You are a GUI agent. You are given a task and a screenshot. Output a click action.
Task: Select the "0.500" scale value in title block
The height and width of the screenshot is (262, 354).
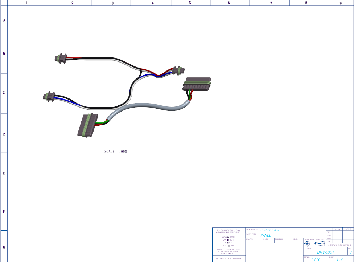[x=316, y=260]
